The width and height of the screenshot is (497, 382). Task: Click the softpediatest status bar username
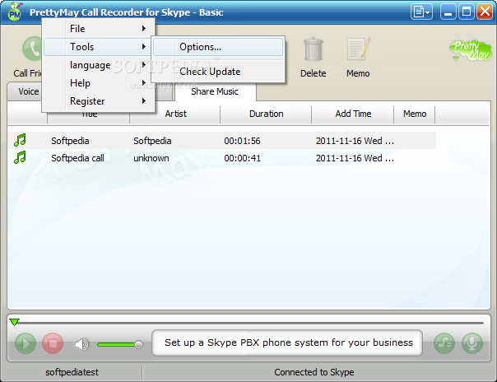72,372
